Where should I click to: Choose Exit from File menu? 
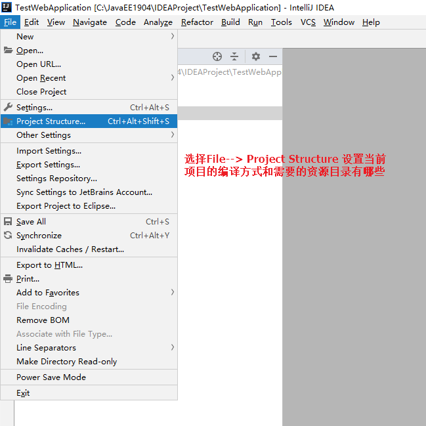click(89, 393)
